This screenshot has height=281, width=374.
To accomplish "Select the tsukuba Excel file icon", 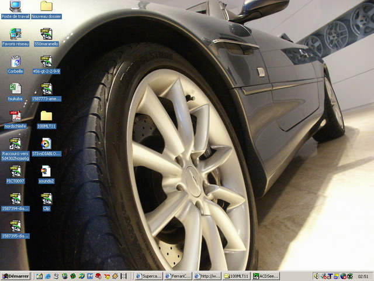I will tap(15, 92).
